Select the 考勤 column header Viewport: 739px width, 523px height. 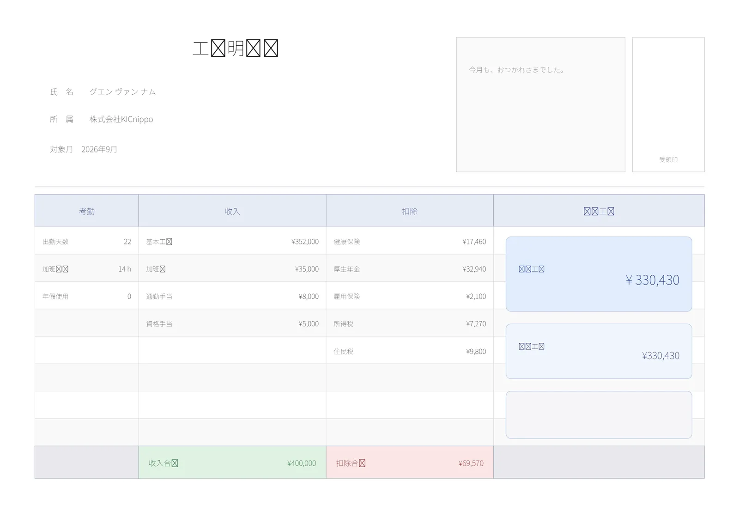pos(86,211)
